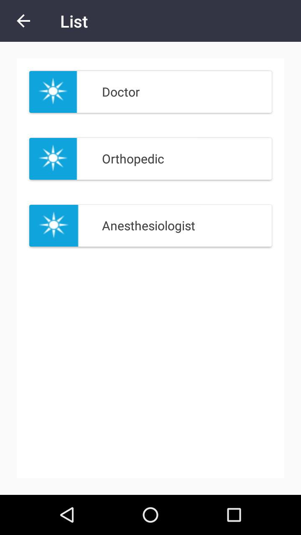
Task: Click the List title in header
Action: [x=74, y=21]
